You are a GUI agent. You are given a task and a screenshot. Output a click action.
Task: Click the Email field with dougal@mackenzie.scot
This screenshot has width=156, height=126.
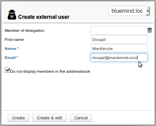tap(119, 58)
